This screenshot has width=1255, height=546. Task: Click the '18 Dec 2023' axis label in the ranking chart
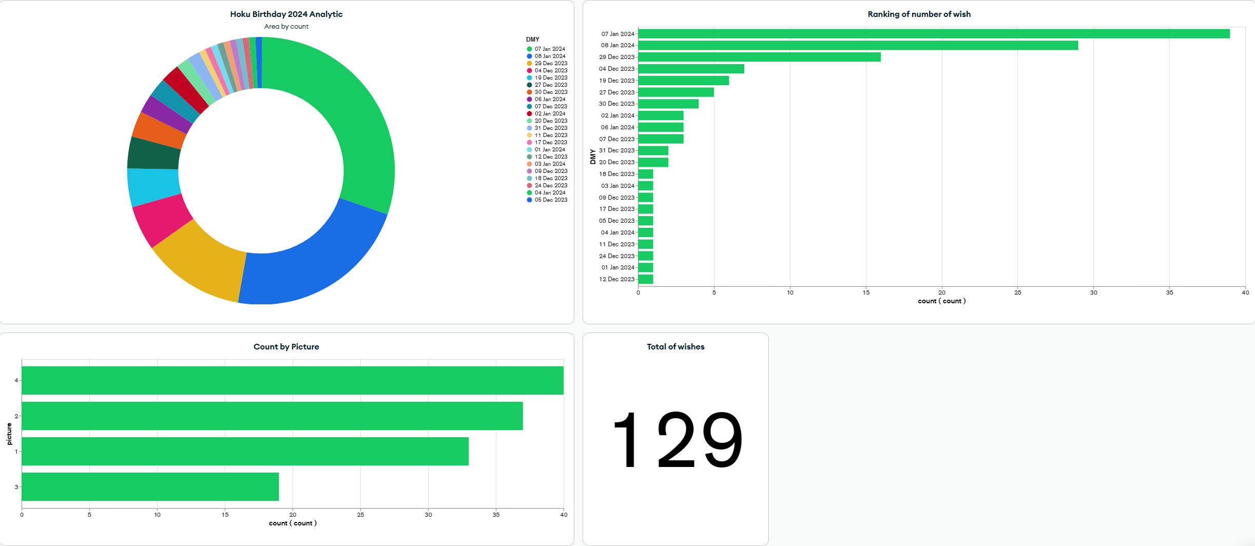617,174
